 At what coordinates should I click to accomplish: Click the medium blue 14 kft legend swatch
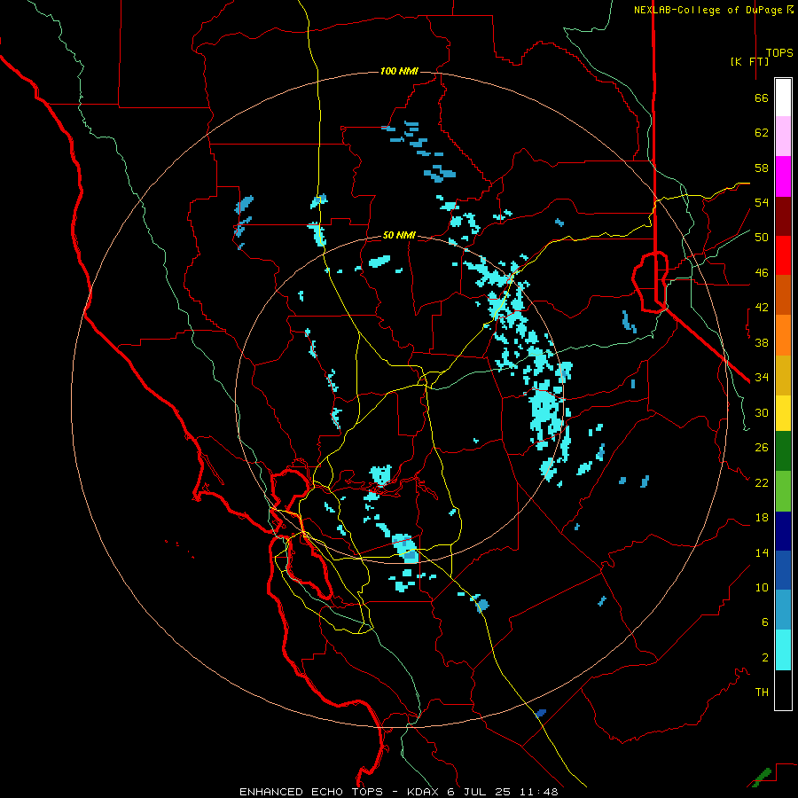click(783, 570)
